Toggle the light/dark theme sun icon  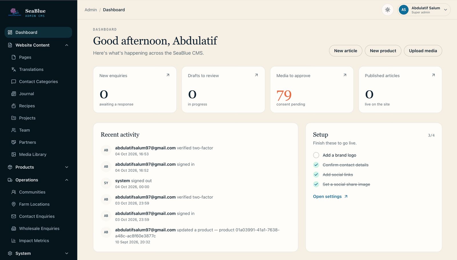pyautogui.click(x=388, y=10)
